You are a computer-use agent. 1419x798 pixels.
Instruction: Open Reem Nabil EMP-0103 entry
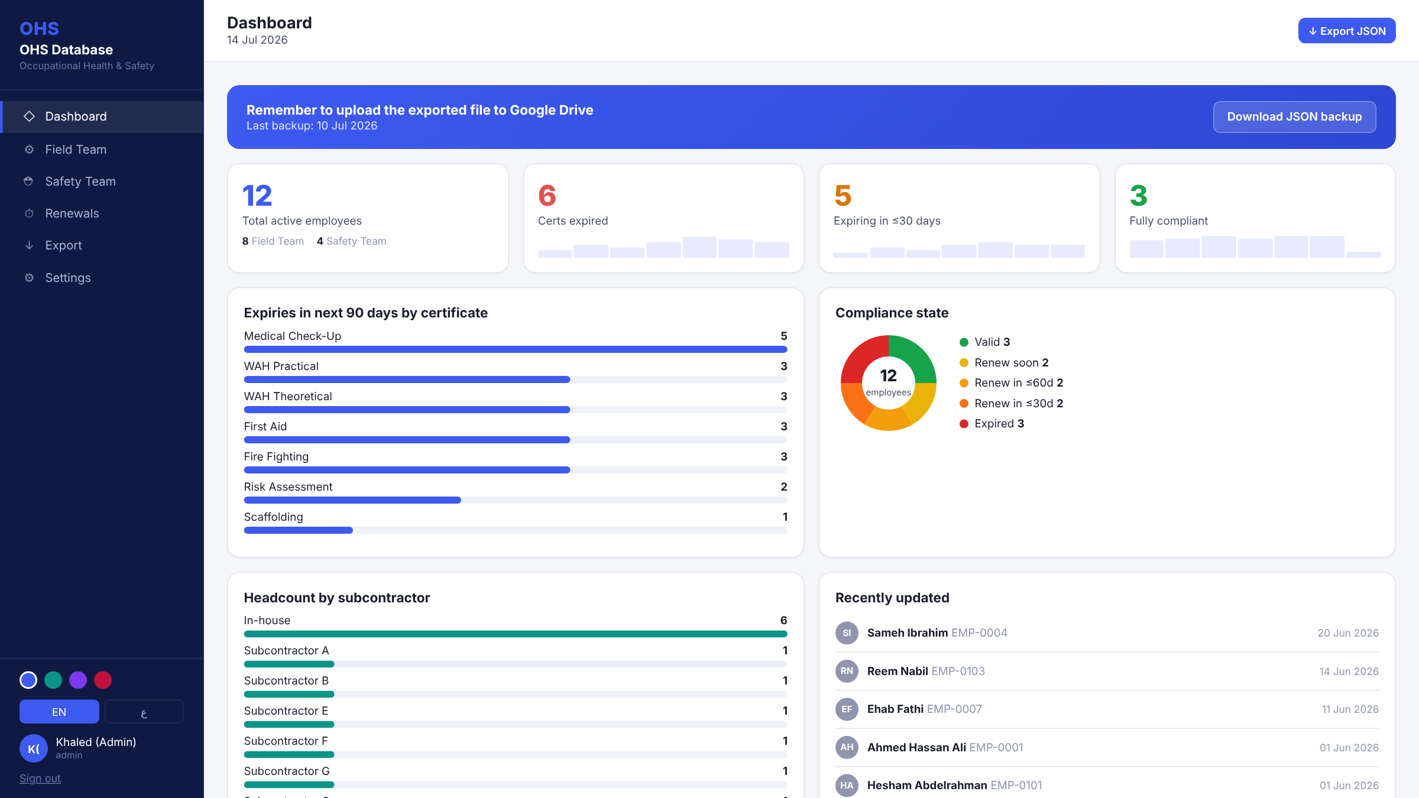[1107, 671]
